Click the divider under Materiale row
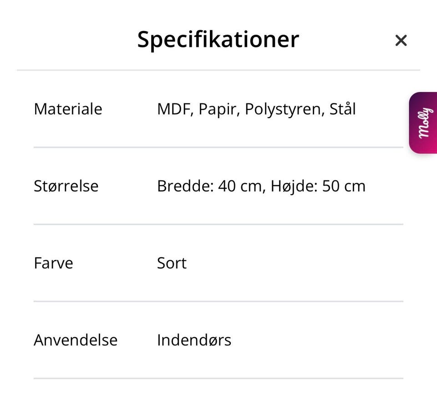437x396 pixels. point(218,147)
